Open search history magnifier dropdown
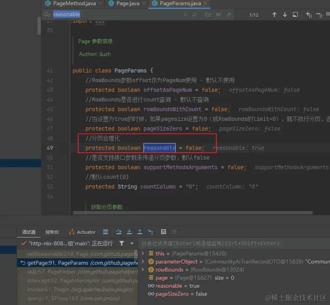The image size is (330, 305). (x=48, y=15)
